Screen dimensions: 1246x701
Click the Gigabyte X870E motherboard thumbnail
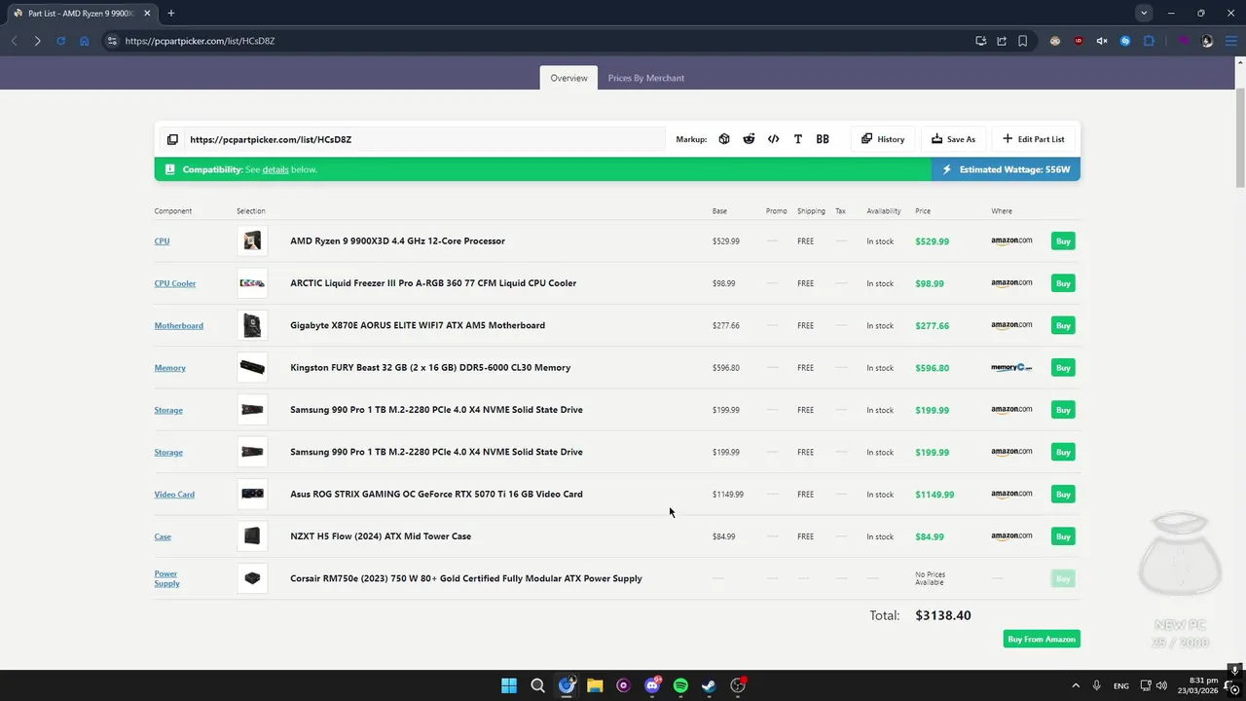[x=252, y=325]
